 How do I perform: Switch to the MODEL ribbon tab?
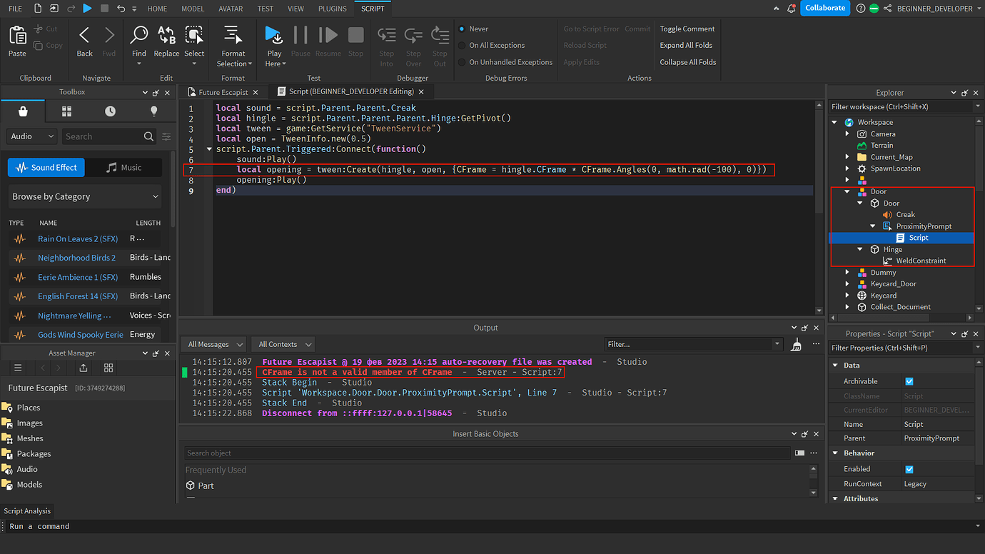click(x=193, y=9)
